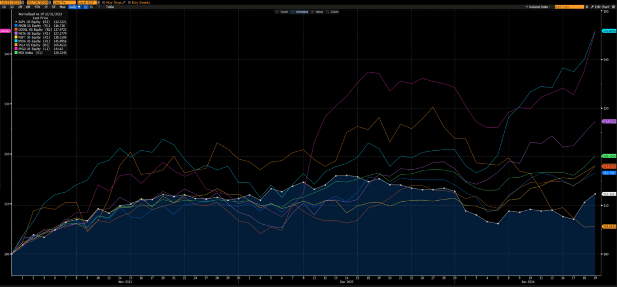Click the MSFT yellow legend swatch
This screenshot has height=287, width=617.
(x=16, y=36)
